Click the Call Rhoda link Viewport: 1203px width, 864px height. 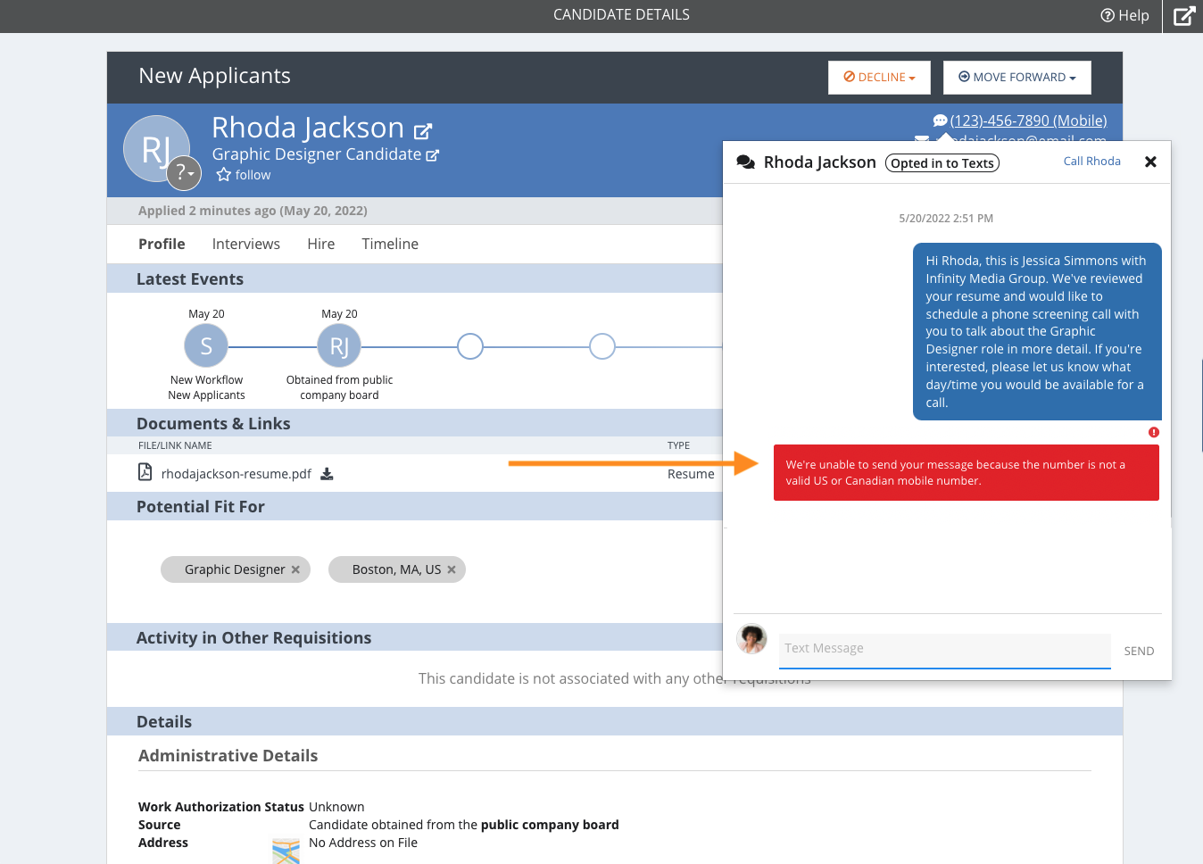1091,162
